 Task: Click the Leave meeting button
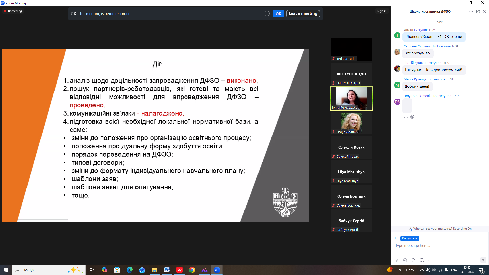point(303,13)
